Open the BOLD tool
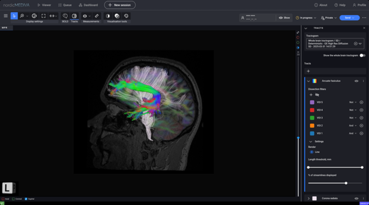Viewport: 369px width, 205px height. click(x=65, y=16)
